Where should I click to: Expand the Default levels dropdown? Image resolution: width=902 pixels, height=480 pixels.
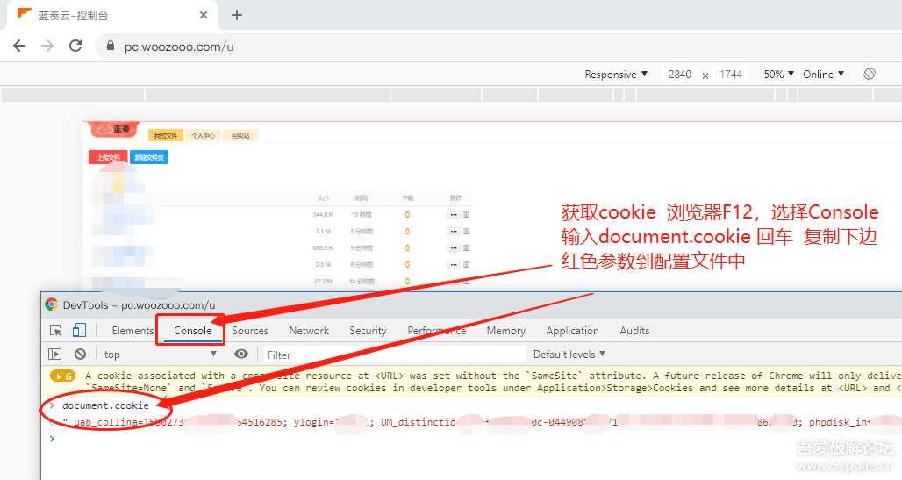coord(569,355)
